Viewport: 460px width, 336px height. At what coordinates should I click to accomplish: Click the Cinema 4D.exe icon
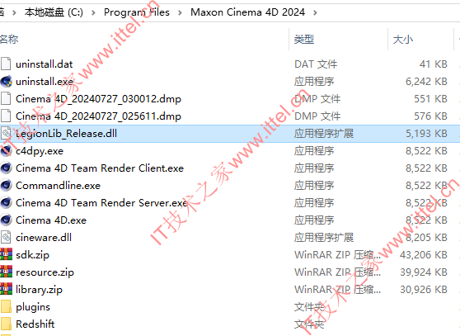6,220
